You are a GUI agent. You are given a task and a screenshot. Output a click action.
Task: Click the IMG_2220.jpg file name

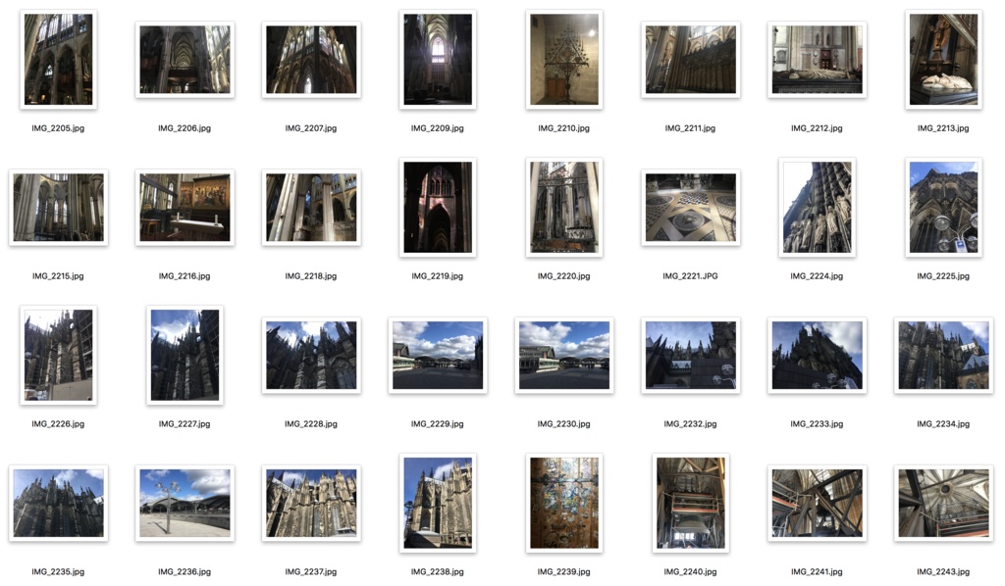pos(564,275)
